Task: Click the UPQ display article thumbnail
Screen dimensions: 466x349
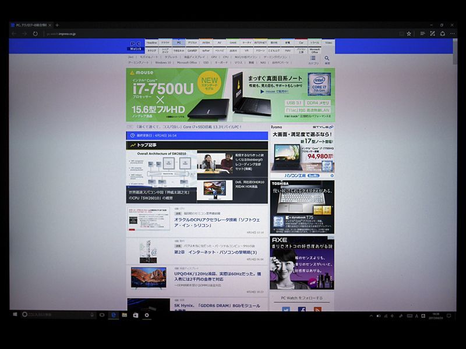Action: coord(149,278)
